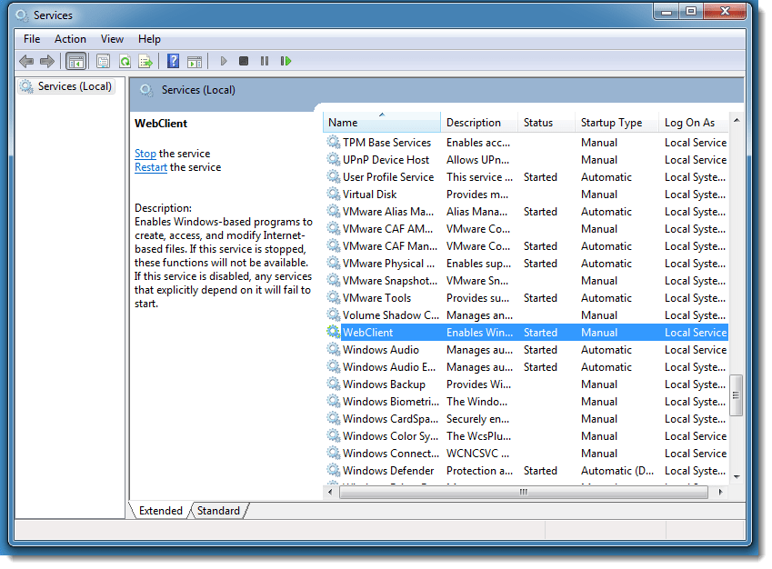772x569 pixels.
Task: Select Services (Local) in the console tree
Action: tap(75, 86)
